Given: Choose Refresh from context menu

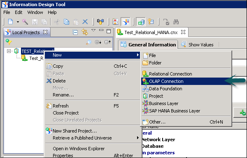Looking at the screenshot, I should [x=92, y=106].
